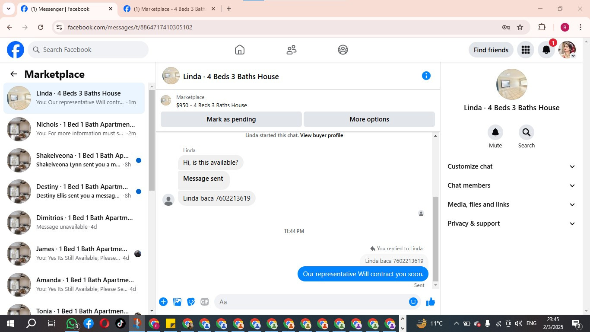Open the account profile picture menu
Screen dimensions: 590x332
click(567, 50)
